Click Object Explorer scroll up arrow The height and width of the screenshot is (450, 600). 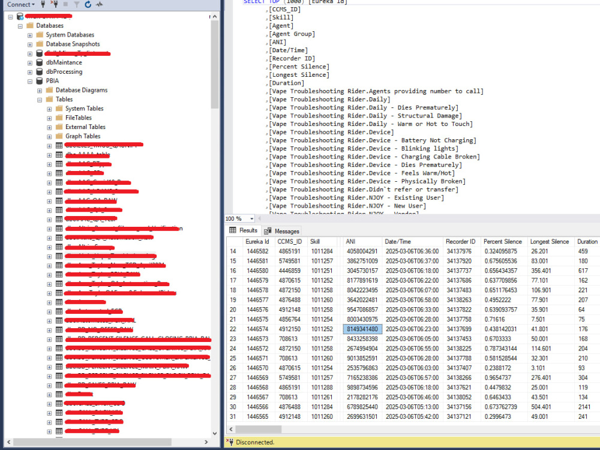215,16
